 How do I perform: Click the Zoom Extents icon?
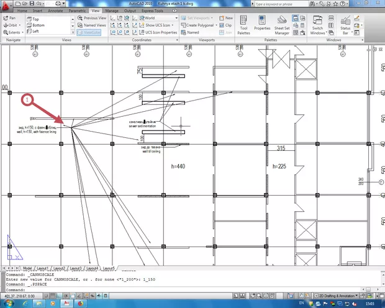point(5,32)
